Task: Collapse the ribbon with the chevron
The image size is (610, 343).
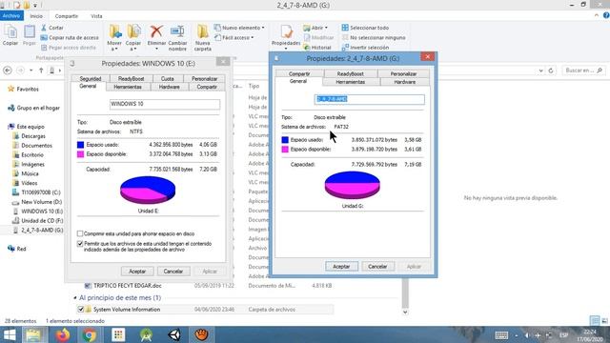Action: pos(597,15)
